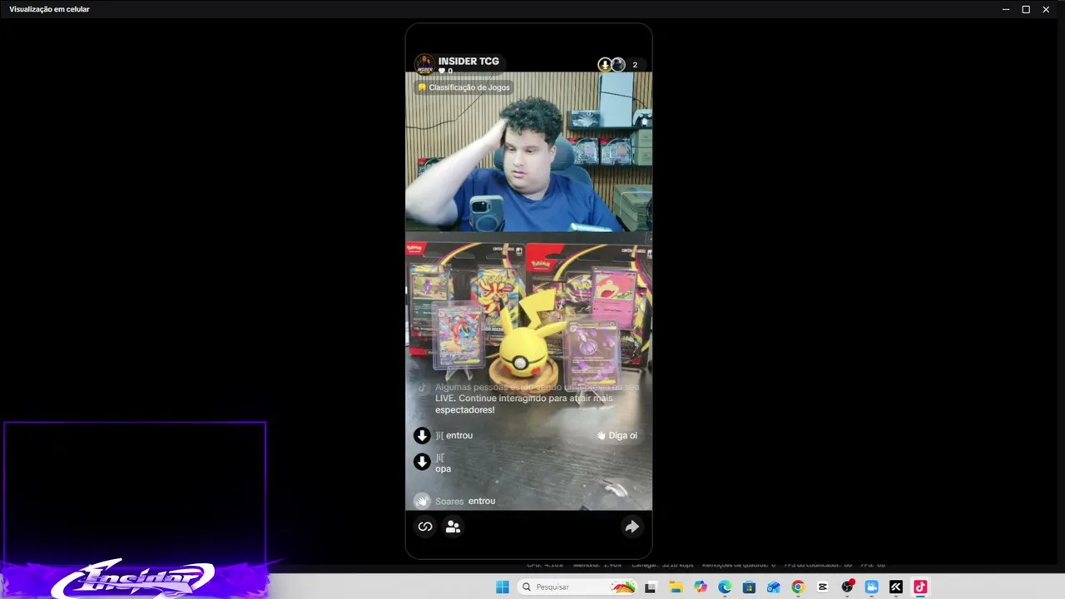Launch Copilot from the taskbar
The image size is (1065, 599).
click(701, 587)
